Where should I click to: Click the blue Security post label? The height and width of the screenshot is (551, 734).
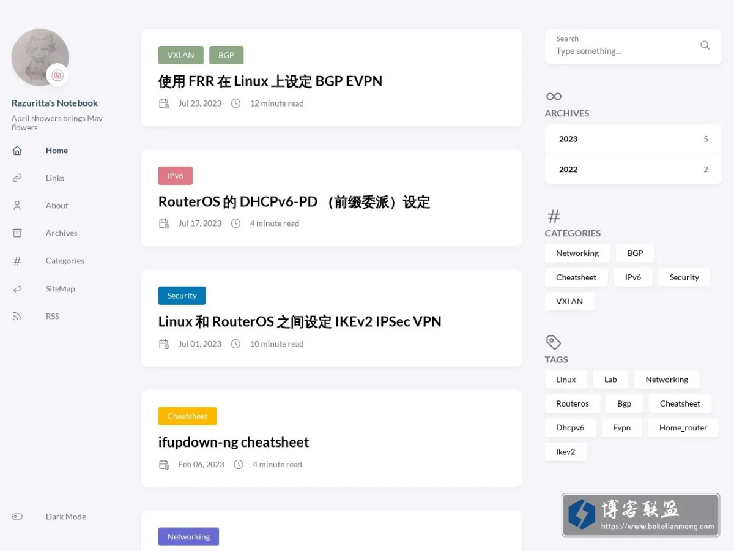(182, 296)
